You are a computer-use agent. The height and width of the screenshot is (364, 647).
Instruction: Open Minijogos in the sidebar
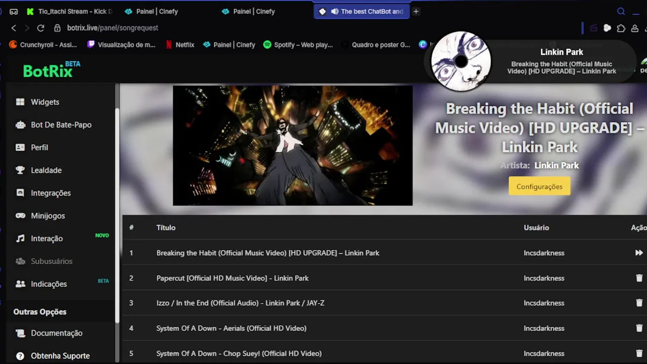point(48,215)
